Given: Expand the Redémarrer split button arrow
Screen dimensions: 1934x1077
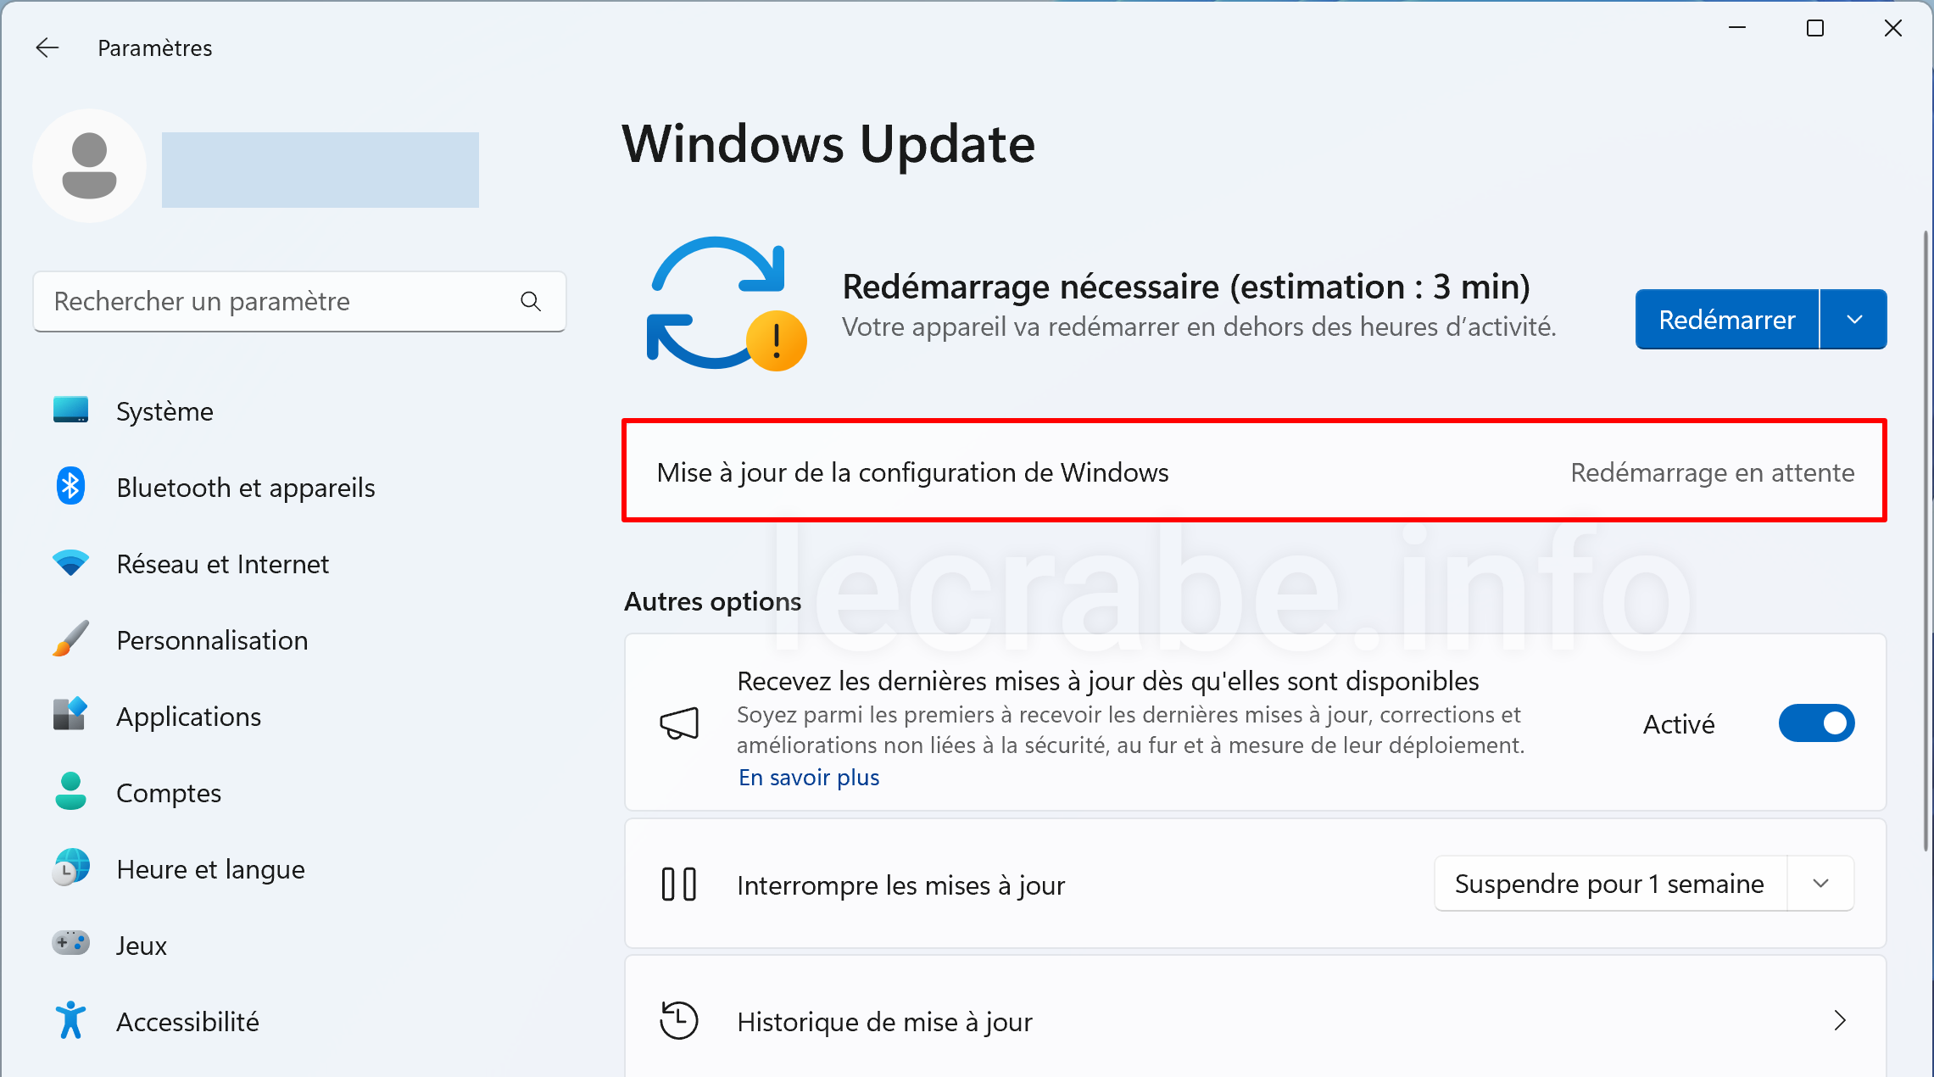Looking at the screenshot, I should [x=1854, y=320].
